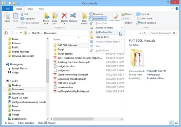Open recent locations dropdown arrow
Screen dimensions: 181x127
[x=16, y=33]
